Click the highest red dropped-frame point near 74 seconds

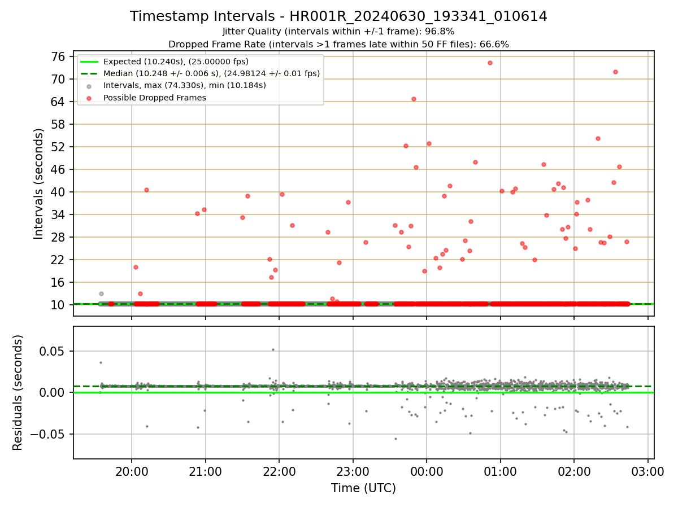click(x=490, y=63)
